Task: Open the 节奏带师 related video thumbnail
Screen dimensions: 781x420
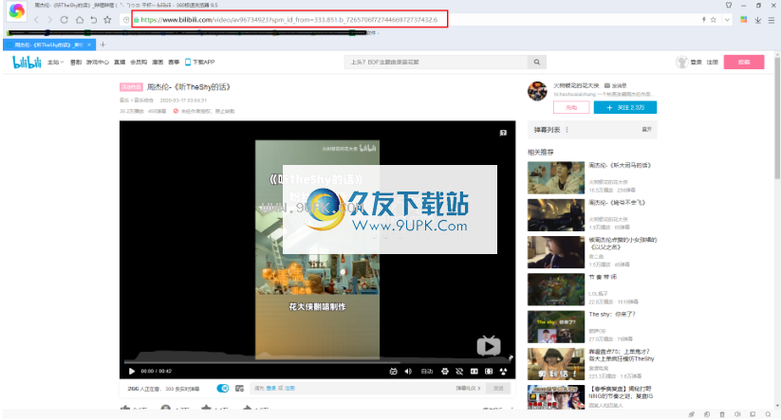Action: click(556, 289)
